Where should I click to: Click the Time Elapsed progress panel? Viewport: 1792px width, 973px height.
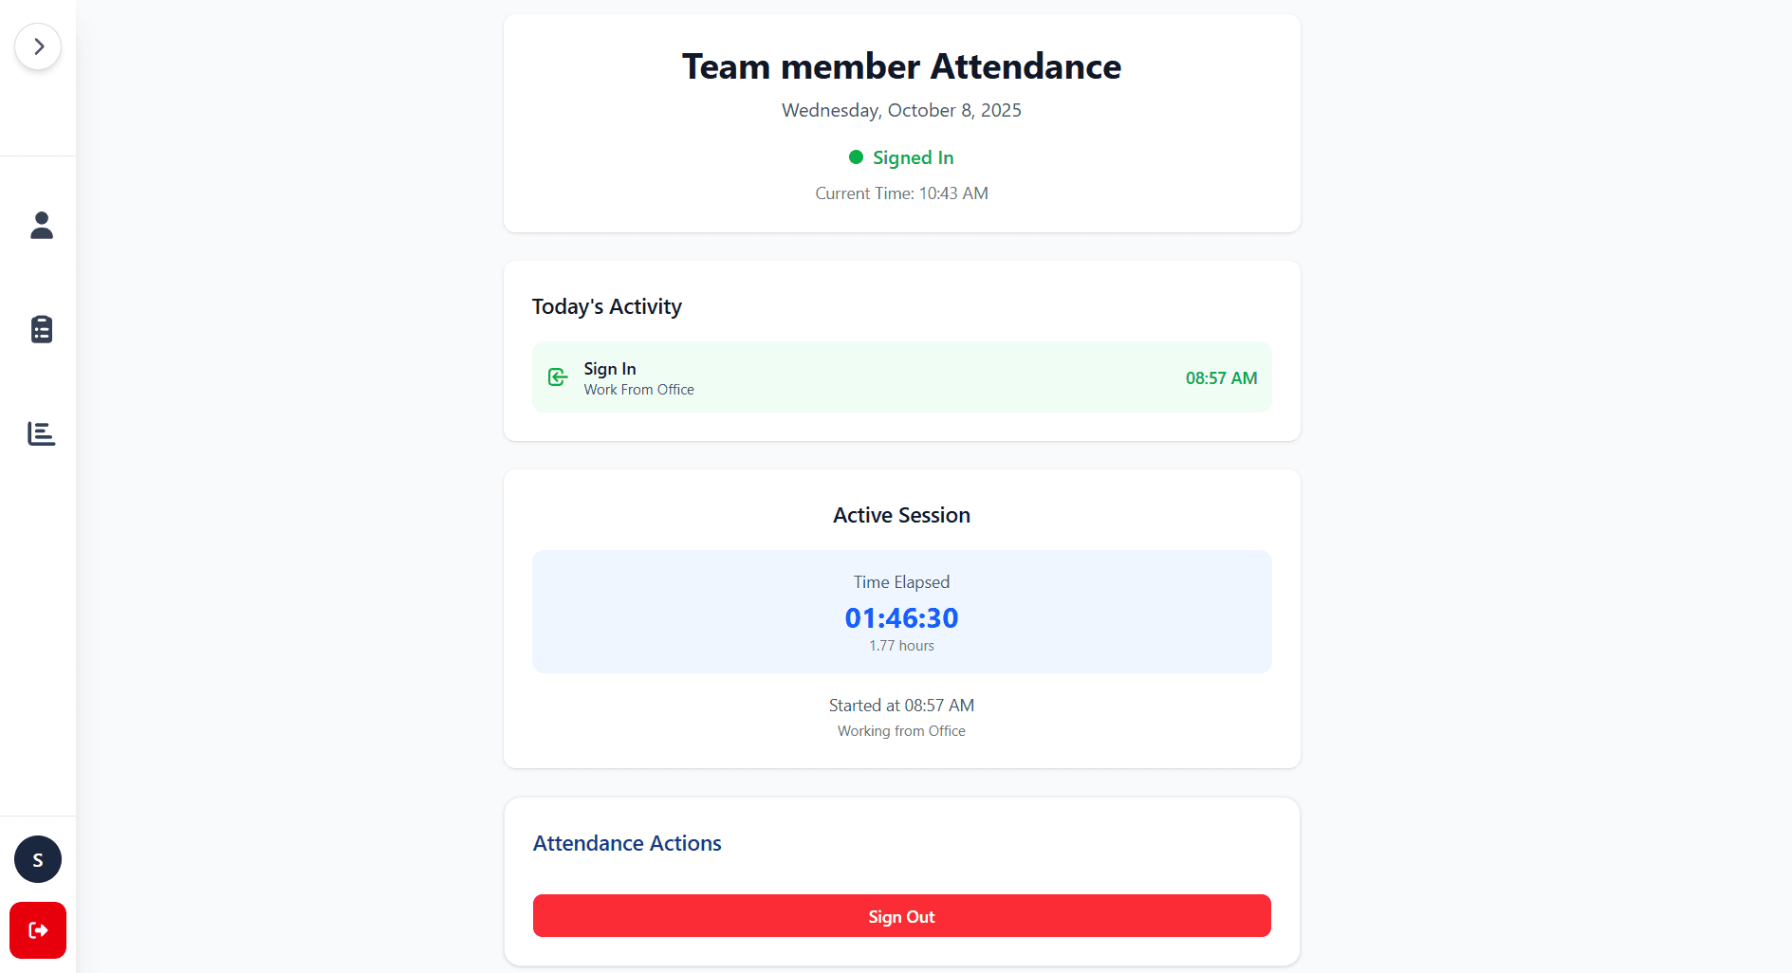[x=901, y=612]
